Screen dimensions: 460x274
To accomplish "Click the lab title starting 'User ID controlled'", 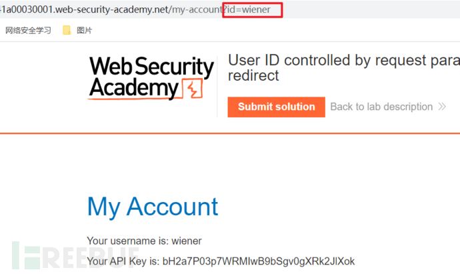I will pyautogui.click(x=343, y=61).
